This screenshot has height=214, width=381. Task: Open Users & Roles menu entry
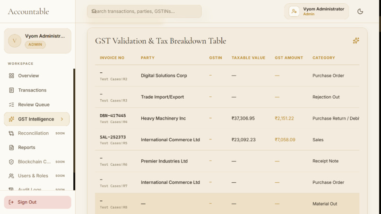click(36, 176)
